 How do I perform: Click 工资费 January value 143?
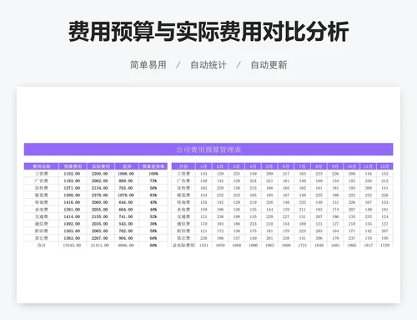coord(203,174)
